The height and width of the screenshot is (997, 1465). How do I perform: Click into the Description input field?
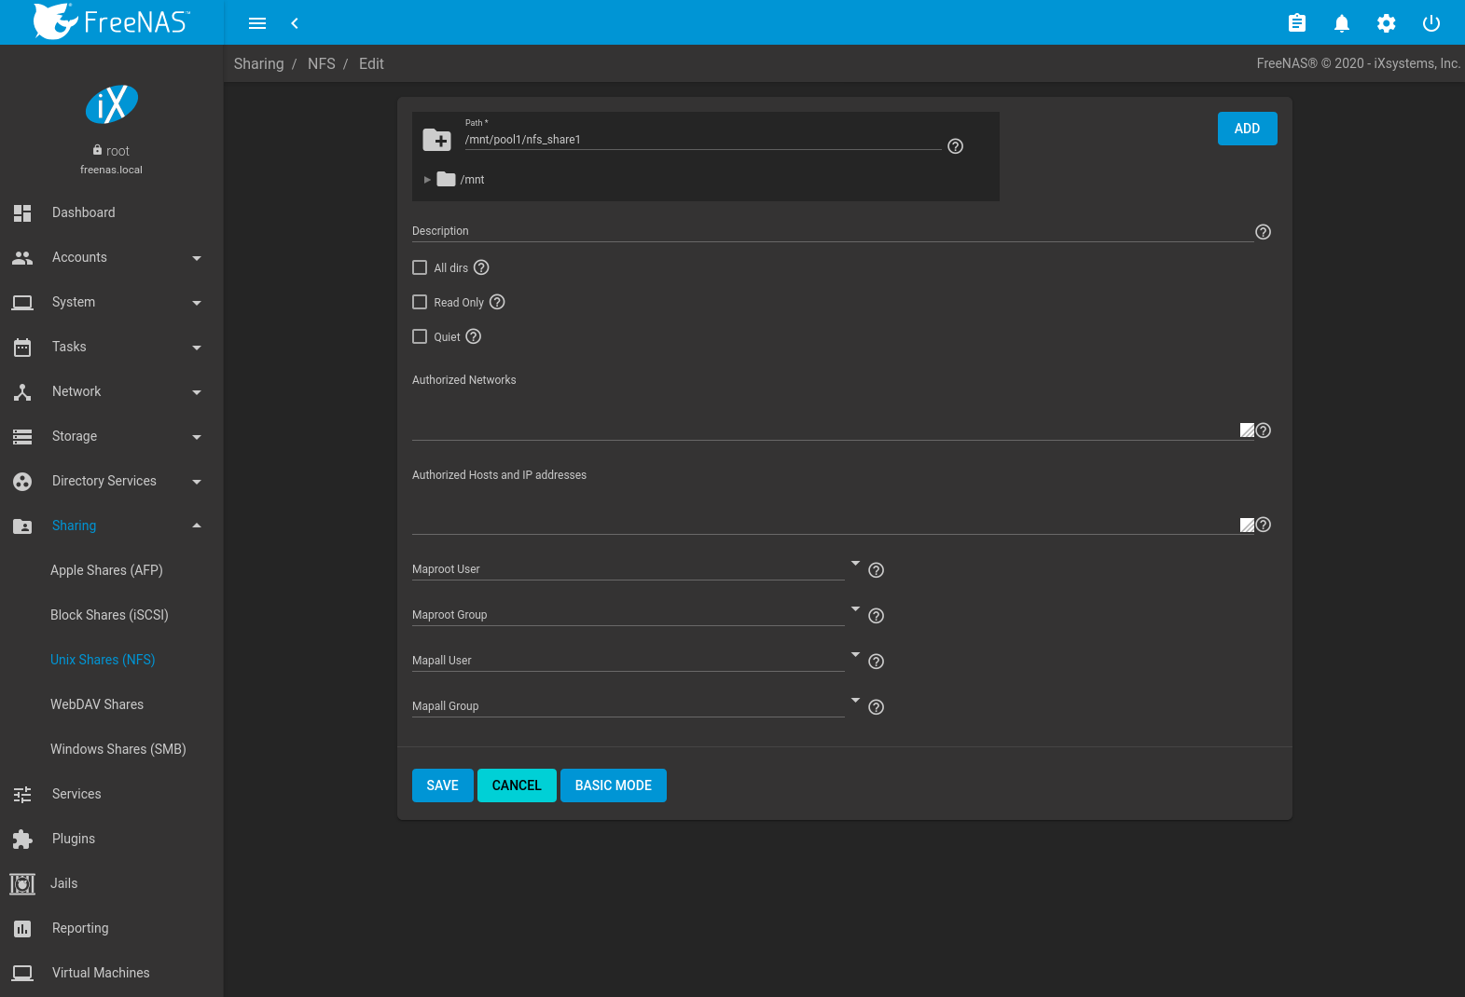pos(830,231)
